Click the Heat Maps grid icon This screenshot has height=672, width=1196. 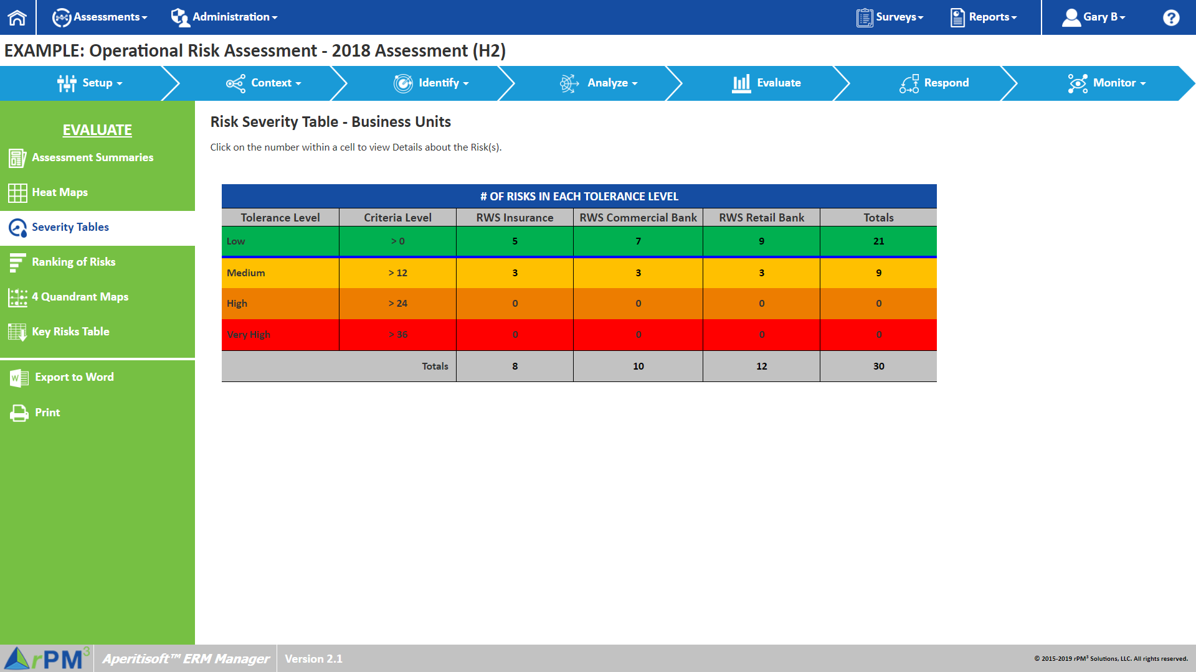click(x=17, y=193)
